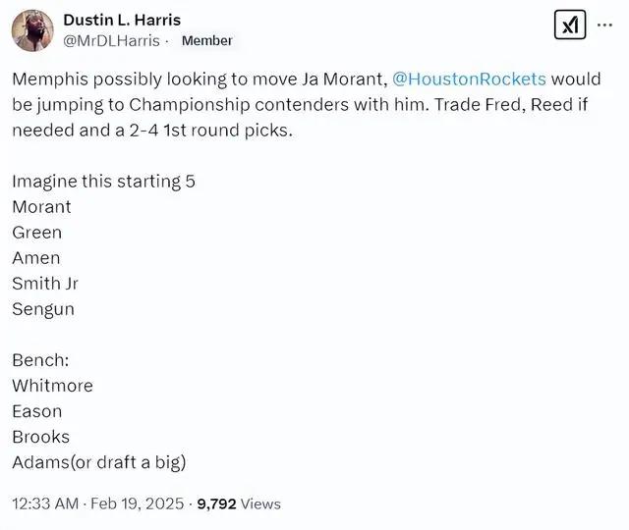Click Smith Jr in the starting five
This screenshot has width=629, height=530.
point(45,284)
